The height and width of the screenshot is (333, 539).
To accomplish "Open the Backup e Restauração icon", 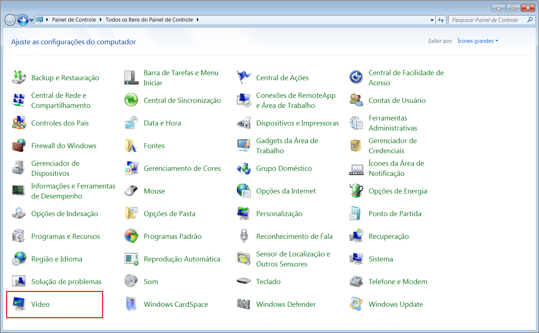I will (19, 77).
